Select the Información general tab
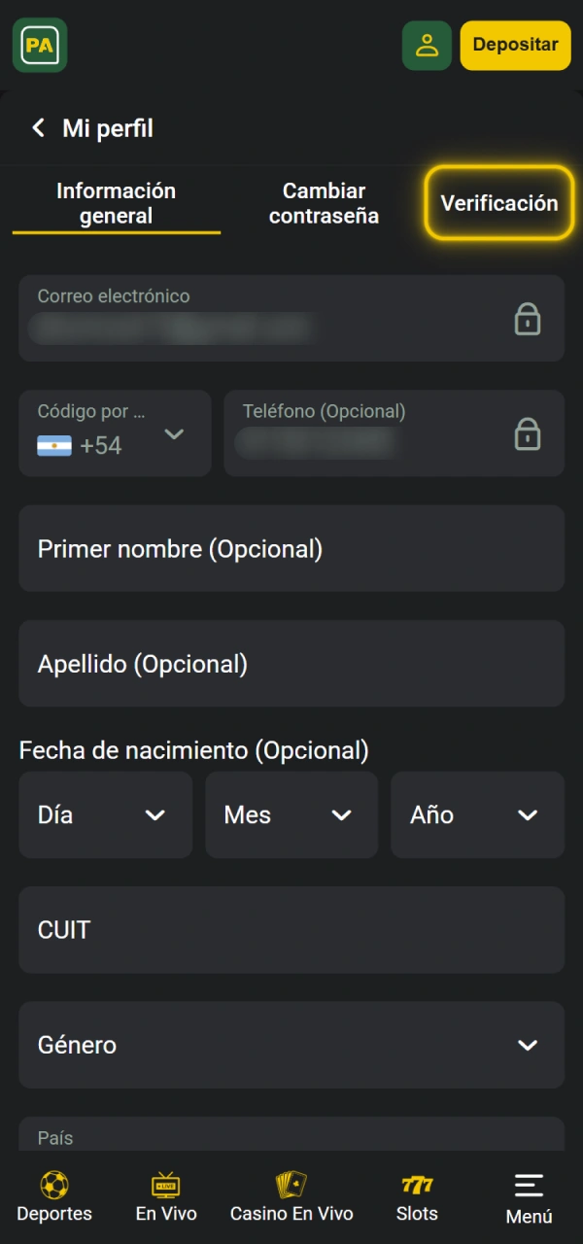 (x=116, y=203)
